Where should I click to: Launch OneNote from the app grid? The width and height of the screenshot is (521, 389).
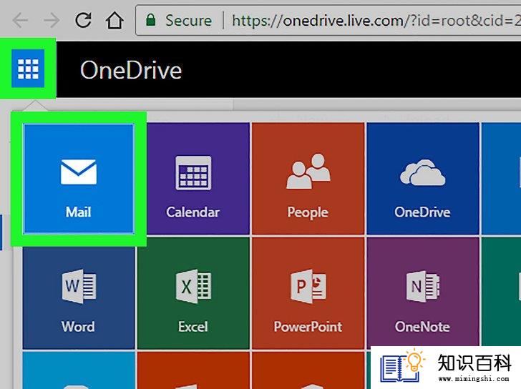point(423,293)
